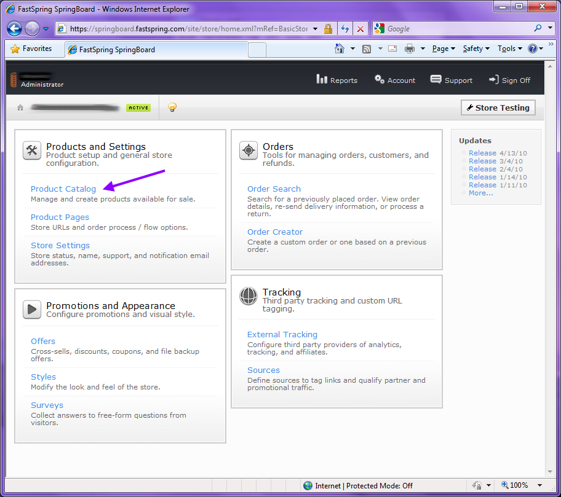Refresh the page with the refresh icon
This screenshot has height=497, width=561.
pos(345,29)
